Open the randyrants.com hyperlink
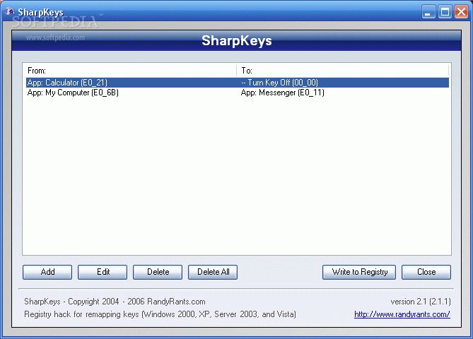The image size is (473, 339). coord(402,314)
